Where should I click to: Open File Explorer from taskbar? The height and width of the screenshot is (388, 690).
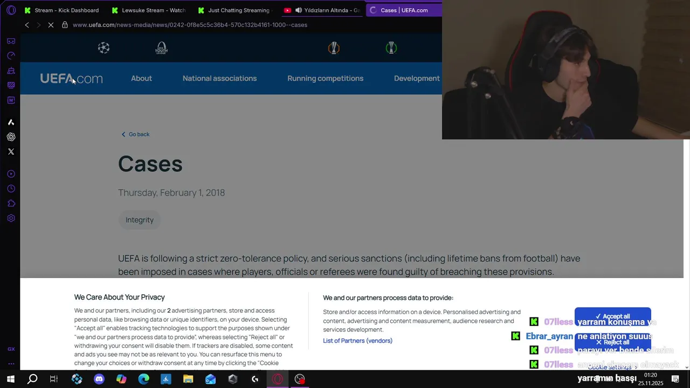pyautogui.click(x=188, y=379)
